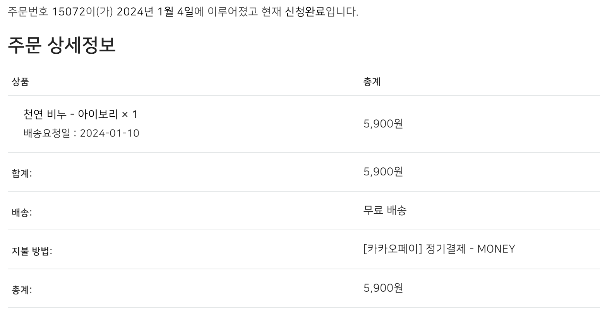Click the 이루어졌고 현재 text in the order summary sentence
Image resolution: width=600 pixels, height=313 pixels.
[x=245, y=12]
